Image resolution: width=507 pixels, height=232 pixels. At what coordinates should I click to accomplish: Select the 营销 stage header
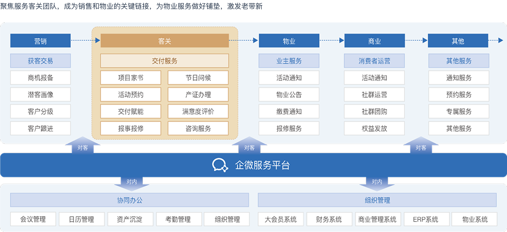[x=40, y=41]
